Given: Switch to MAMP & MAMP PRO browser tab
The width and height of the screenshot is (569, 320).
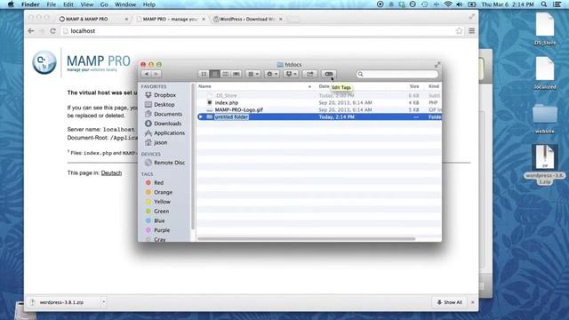Looking at the screenshot, I should click(92, 19).
